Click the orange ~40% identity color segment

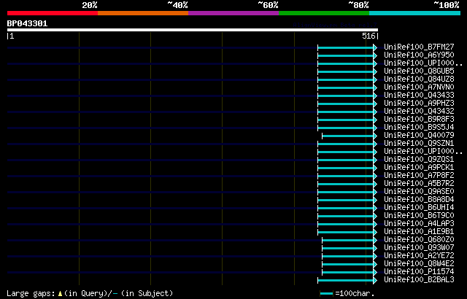click(143, 13)
